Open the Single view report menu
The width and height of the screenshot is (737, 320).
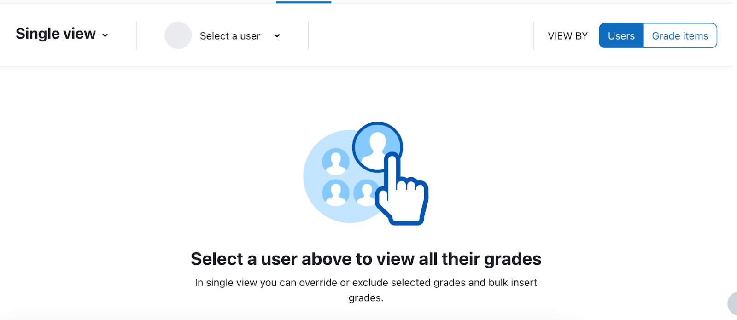coord(62,34)
